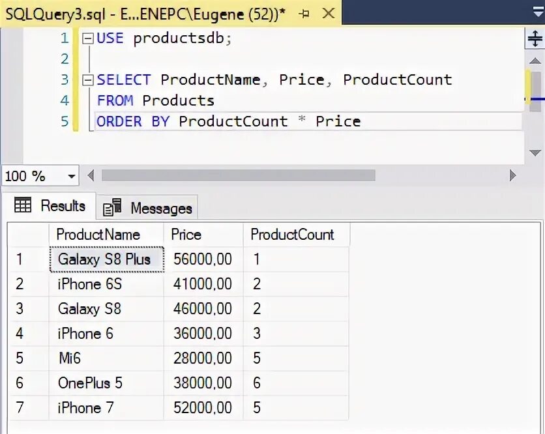The image size is (545, 434).
Task: Click the 36000,00 price cell
Action: (203, 333)
